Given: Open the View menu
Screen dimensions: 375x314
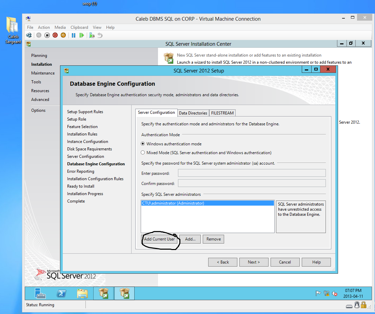Looking at the screenshot, I should (x=97, y=27).
